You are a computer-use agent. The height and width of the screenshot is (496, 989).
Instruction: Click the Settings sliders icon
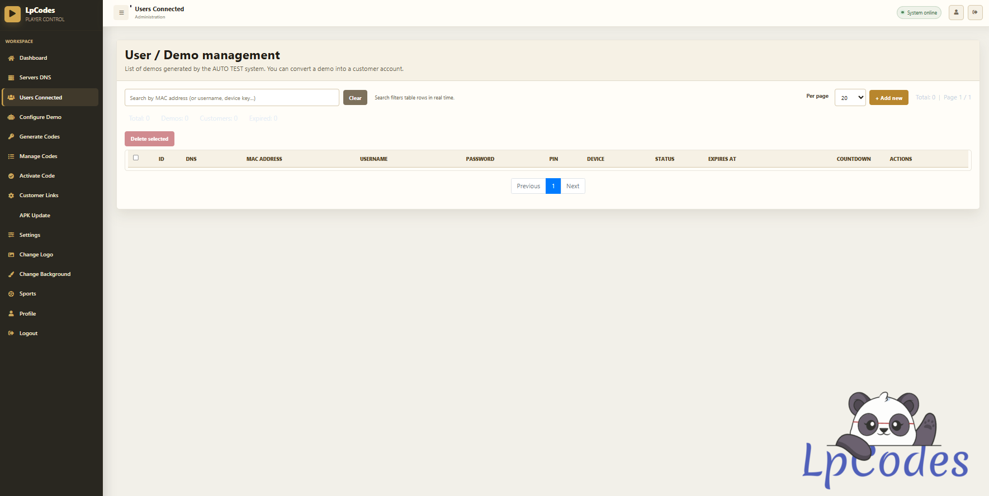pos(11,235)
